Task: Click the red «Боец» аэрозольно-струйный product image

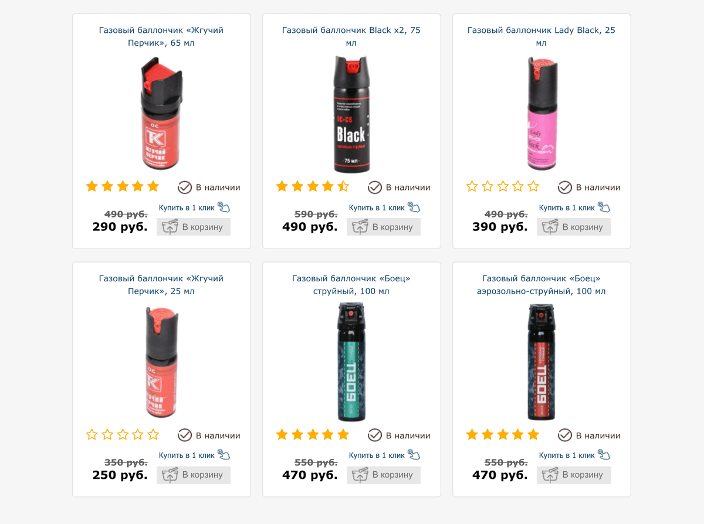Action: pos(541,362)
